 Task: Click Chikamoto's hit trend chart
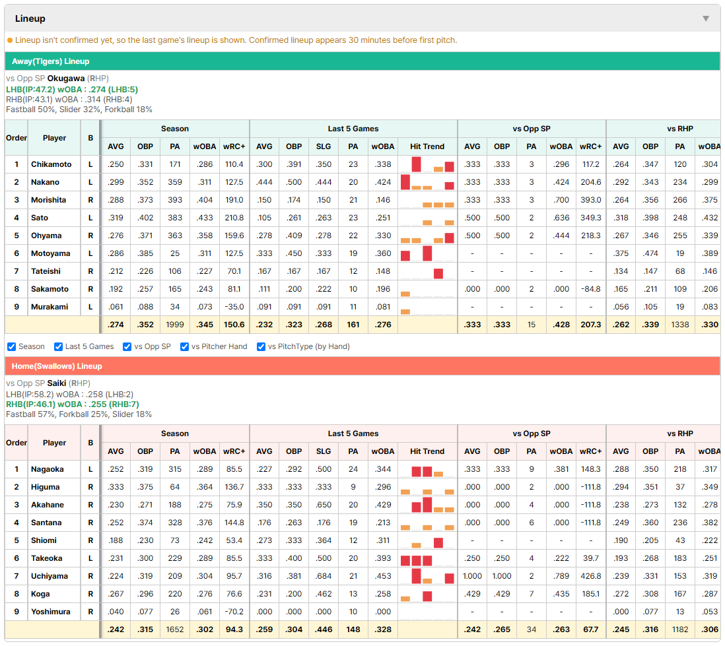[x=427, y=164]
